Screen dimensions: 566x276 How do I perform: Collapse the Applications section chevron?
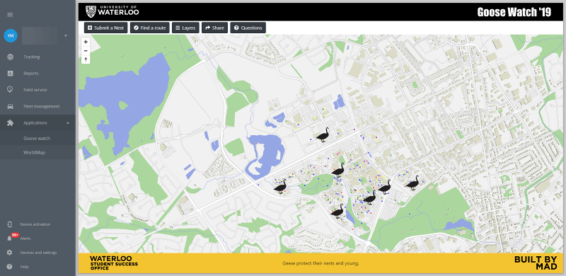tap(67, 123)
